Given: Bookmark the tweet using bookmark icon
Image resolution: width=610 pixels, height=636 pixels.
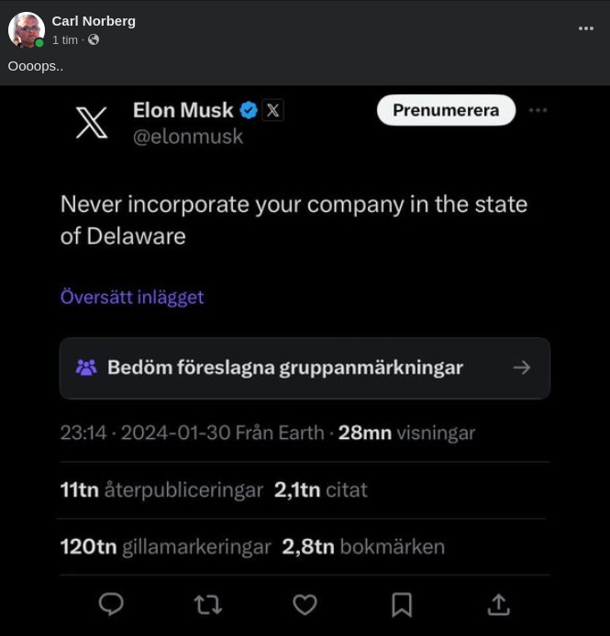Looking at the screenshot, I should pos(402,604).
